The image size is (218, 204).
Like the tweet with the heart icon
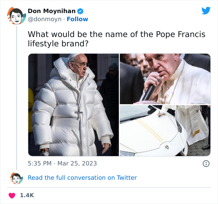point(12,195)
